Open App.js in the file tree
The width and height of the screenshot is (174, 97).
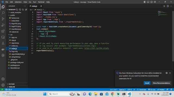pos(14,40)
